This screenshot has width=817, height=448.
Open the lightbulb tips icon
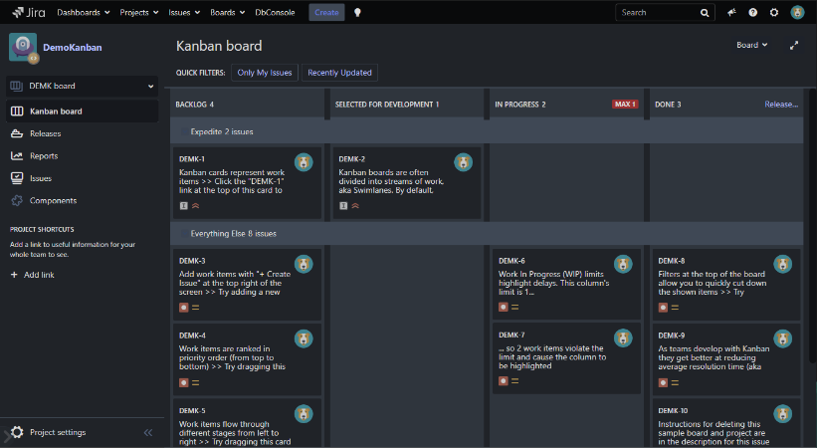pyautogui.click(x=357, y=13)
